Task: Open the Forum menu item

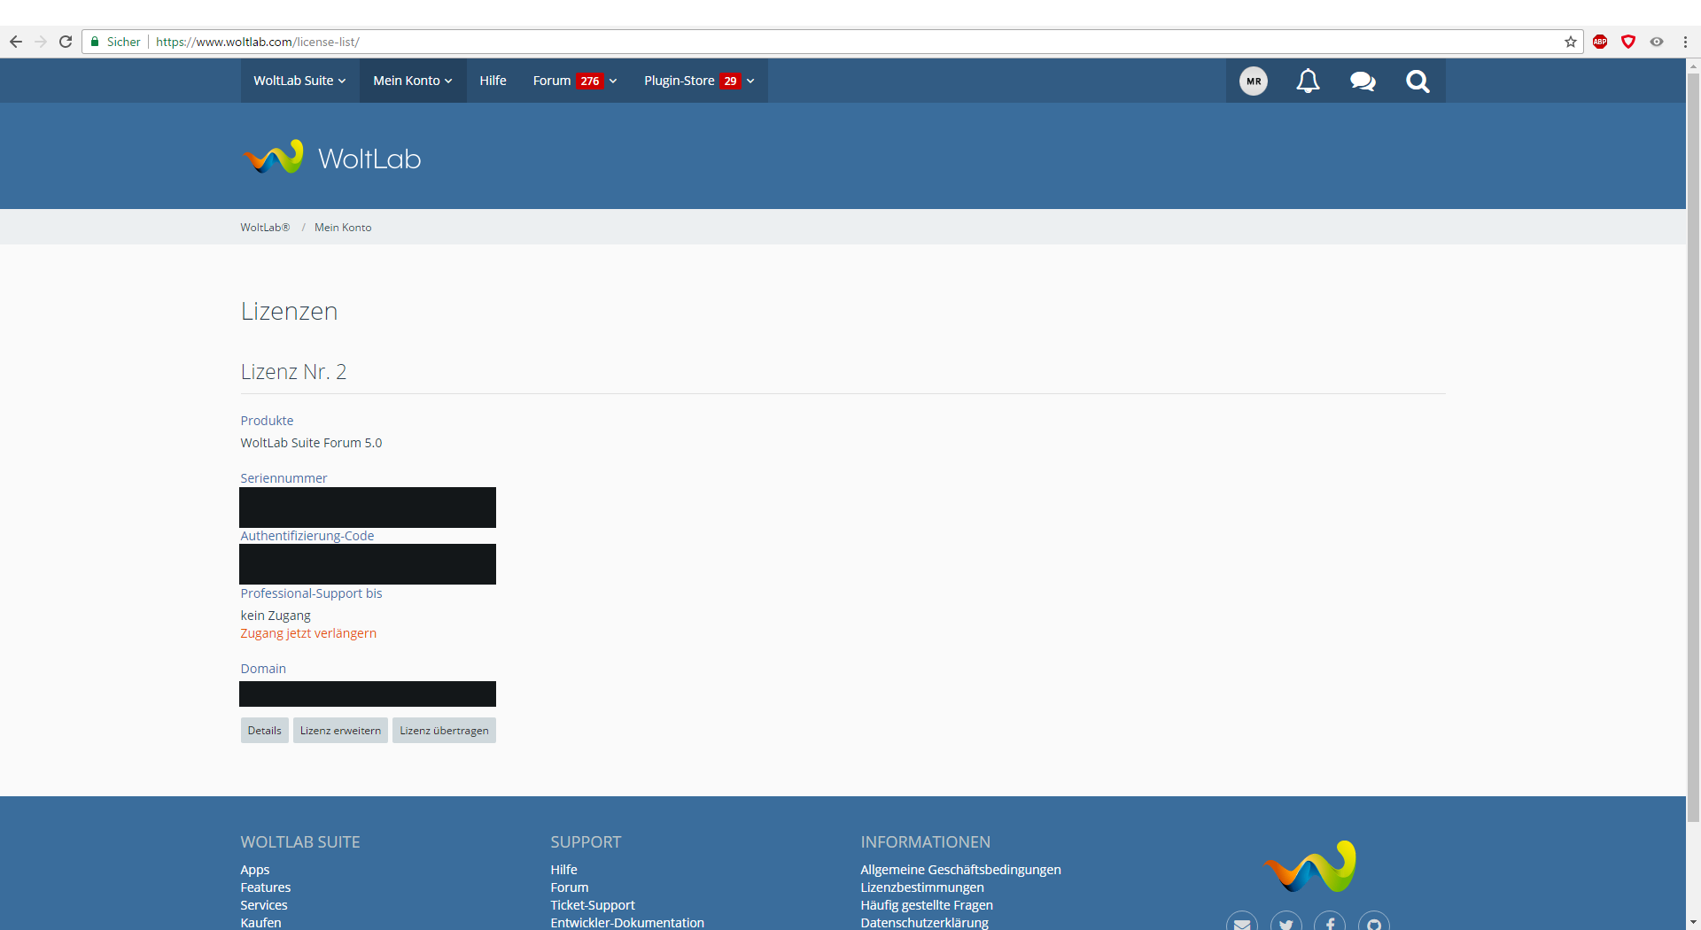Action: point(552,81)
